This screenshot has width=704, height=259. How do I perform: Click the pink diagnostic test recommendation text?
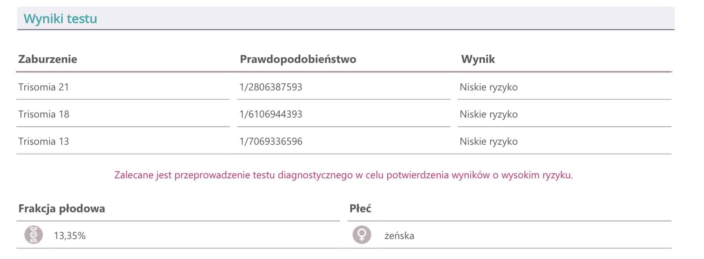[x=343, y=175]
